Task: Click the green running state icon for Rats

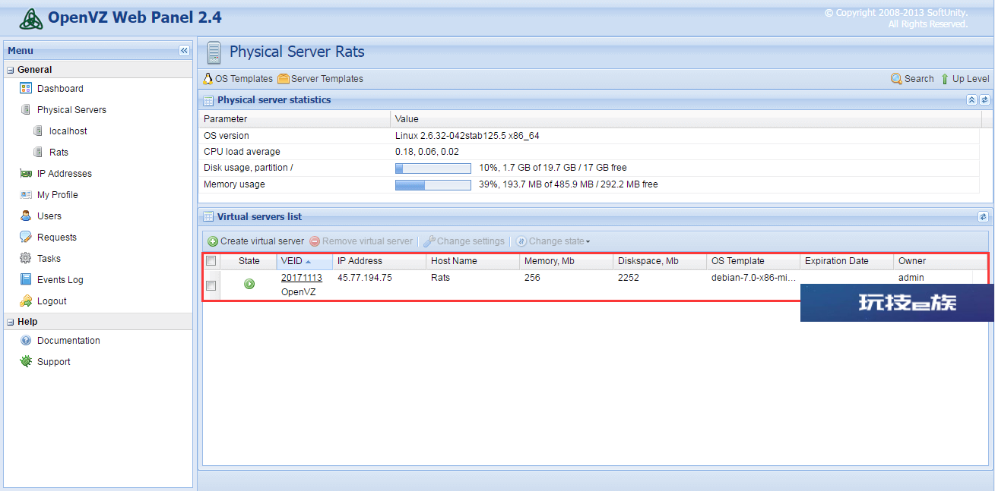Action: (x=249, y=285)
